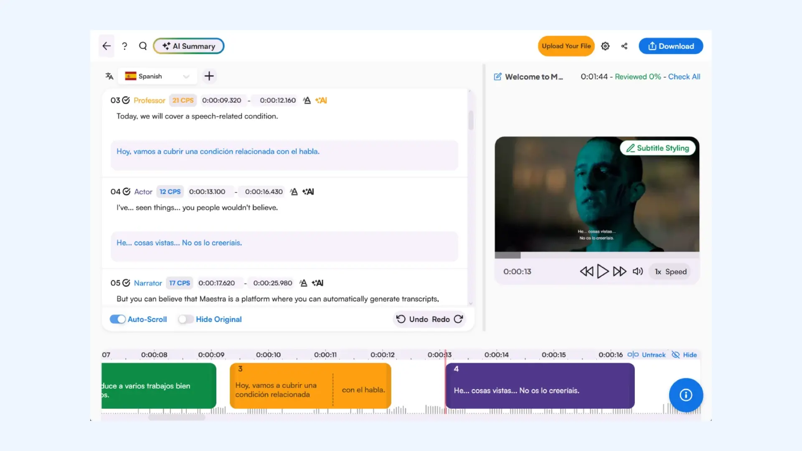Toggle the Hide Original switch
Screen dimensions: 802x451
tap(185, 319)
